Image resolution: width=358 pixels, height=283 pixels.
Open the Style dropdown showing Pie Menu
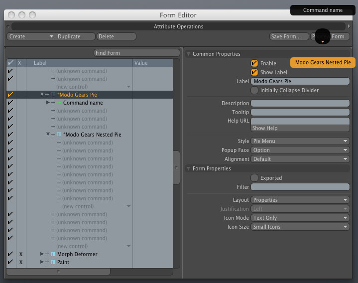(x=300, y=141)
